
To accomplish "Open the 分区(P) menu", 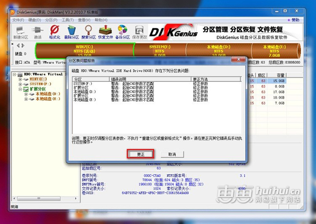I will tap(51, 20).
